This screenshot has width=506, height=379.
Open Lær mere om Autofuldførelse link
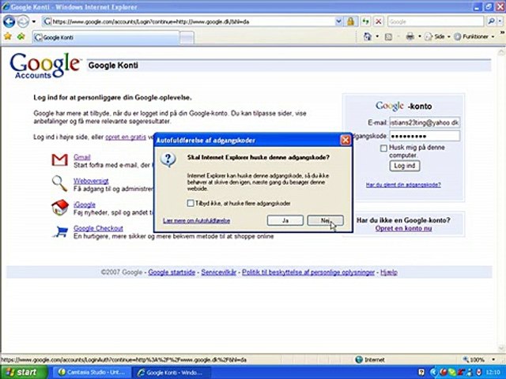tap(197, 221)
